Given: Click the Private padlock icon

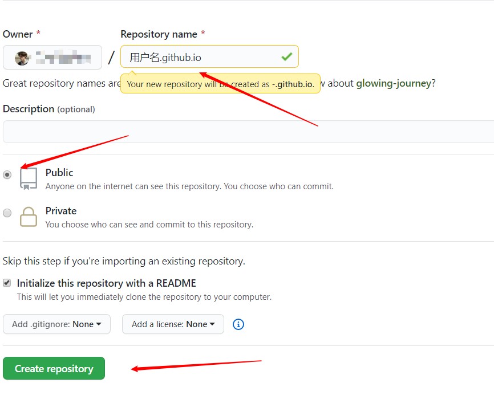Looking at the screenshot, I should pos(29,217).
